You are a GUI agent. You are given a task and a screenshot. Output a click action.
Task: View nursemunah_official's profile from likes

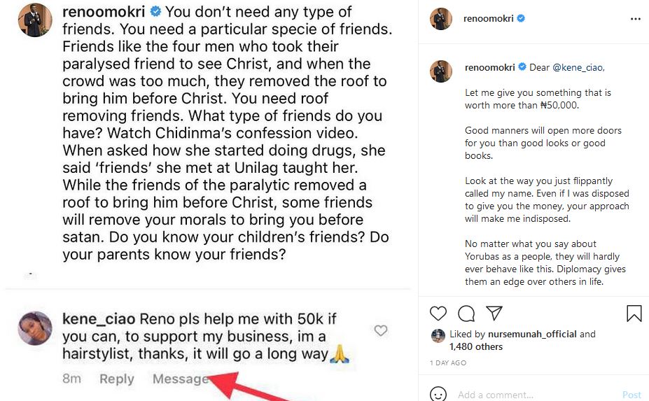[x=533, y=334]
